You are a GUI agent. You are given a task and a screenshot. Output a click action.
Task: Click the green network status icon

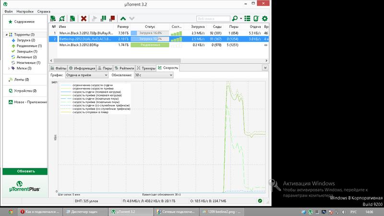(260, 201)
